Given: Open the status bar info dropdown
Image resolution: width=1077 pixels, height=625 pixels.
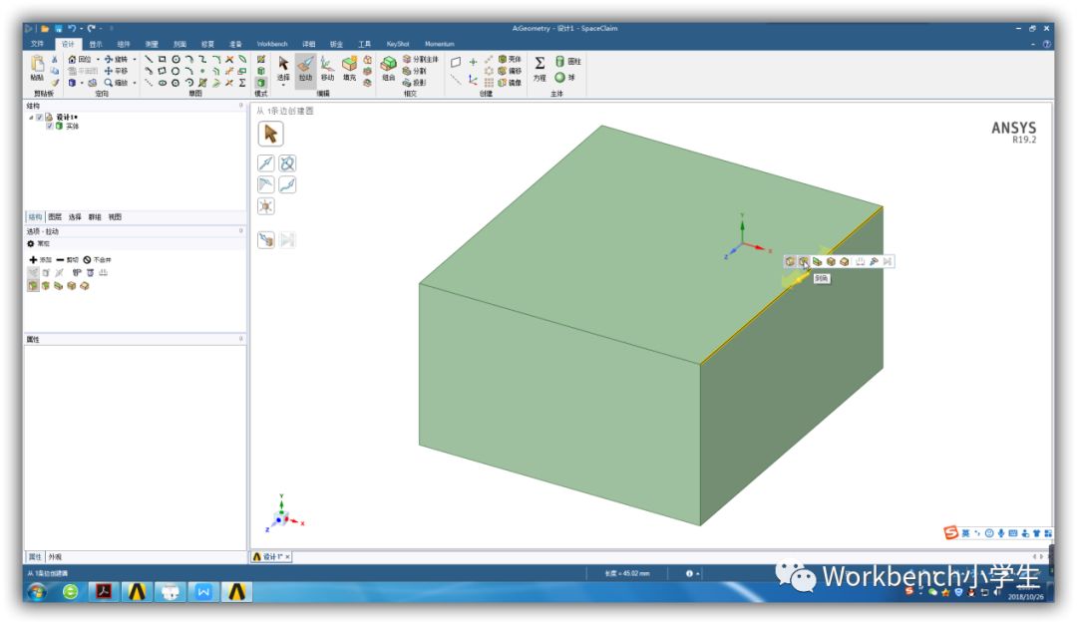Looking at the screenshot, I should point(692,573).
